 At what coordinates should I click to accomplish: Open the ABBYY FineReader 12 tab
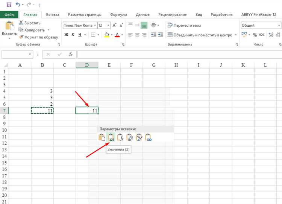tap(258, 15)
